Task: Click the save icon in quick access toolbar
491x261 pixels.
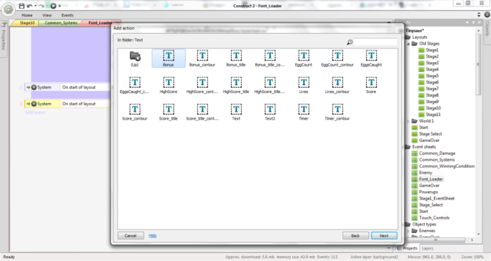Action: click(22, 6)
